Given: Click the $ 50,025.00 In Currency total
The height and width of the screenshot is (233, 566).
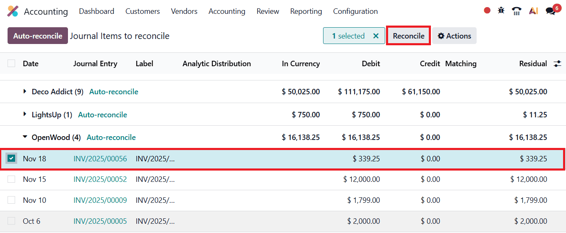Looking at the screenshot, I should (301, 92).
